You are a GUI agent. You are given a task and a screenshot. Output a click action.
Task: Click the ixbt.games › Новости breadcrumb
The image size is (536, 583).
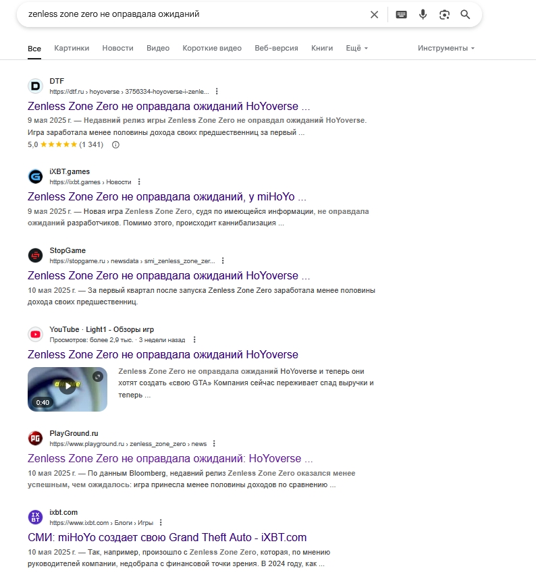click(90, 182)
